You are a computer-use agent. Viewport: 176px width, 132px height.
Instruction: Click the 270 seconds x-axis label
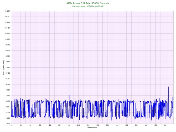tap(98, 125)
